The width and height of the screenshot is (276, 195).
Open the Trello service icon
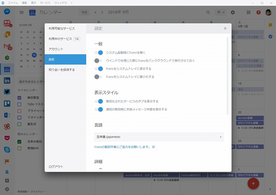pos(7,103)
